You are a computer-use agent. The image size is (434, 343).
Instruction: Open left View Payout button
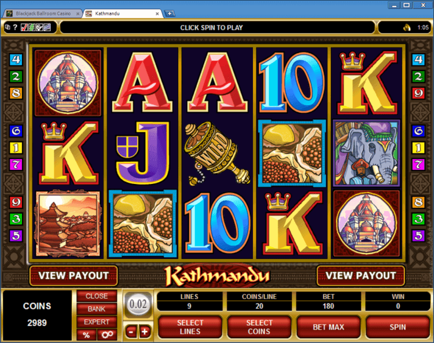click(73, 275)
